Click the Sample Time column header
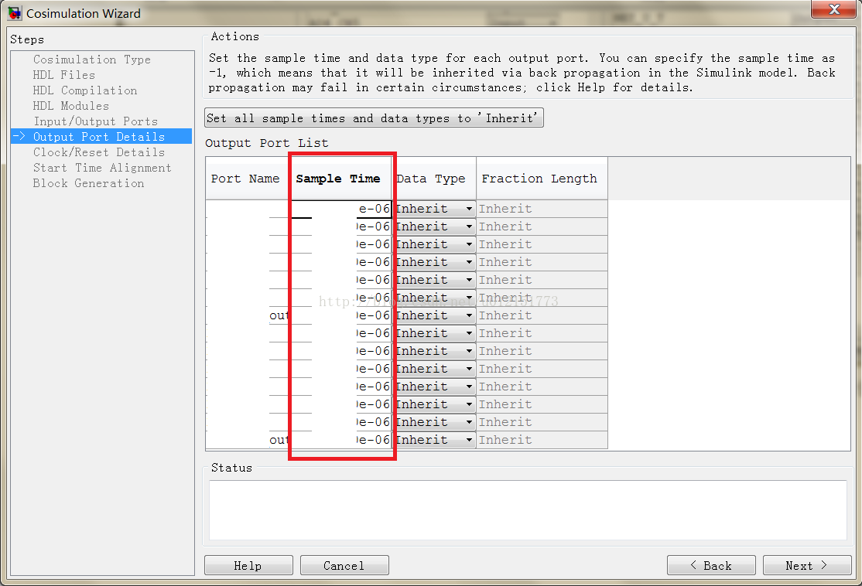This screenshot has height=586, width=862. [340, 179]
